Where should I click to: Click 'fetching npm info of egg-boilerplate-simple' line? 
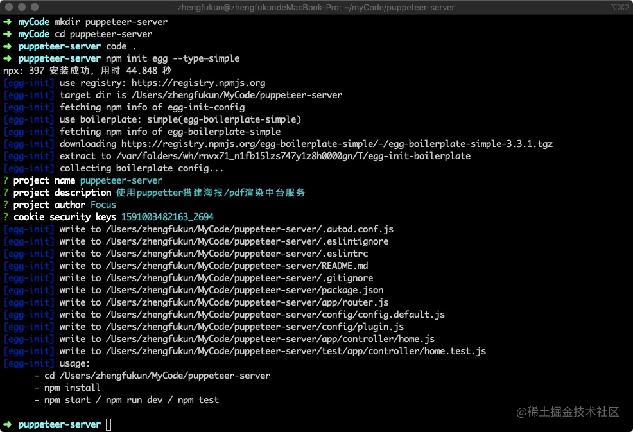coord(142,132)
